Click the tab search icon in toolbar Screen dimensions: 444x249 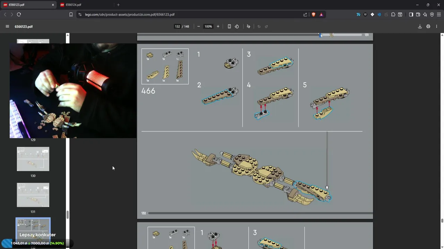coord(400,15)
